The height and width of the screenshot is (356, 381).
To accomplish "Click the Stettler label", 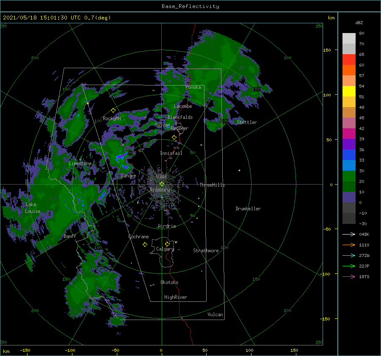I will click(247, 122).
